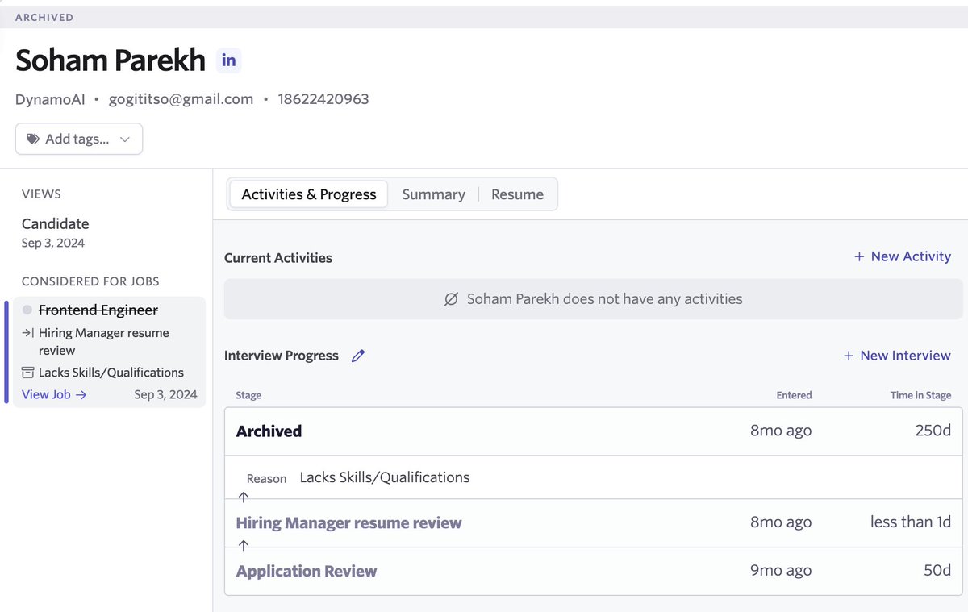Click the up arrow above Application Review

click(244, 546)
